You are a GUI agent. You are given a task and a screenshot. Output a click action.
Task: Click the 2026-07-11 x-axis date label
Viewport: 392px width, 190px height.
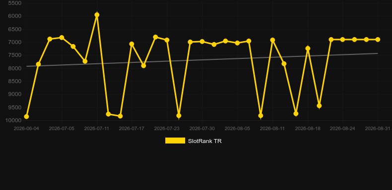(x=97, y=129)
